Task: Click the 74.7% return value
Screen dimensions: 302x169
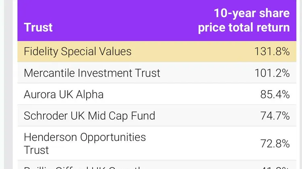Action: pyautogui.click(x=275, y=116)
